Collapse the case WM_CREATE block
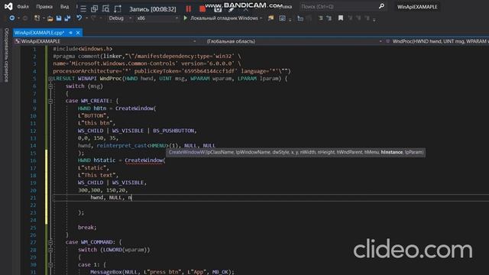This screenshot has width=489, height=275. [50, 101]
